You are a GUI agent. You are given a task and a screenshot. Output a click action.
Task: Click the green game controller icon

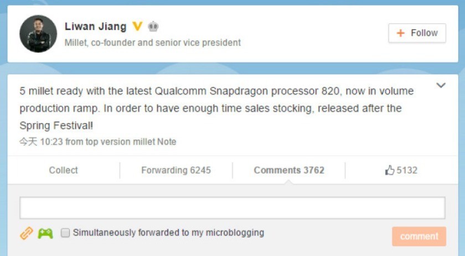pyautogui.click(x=45, y=233)
